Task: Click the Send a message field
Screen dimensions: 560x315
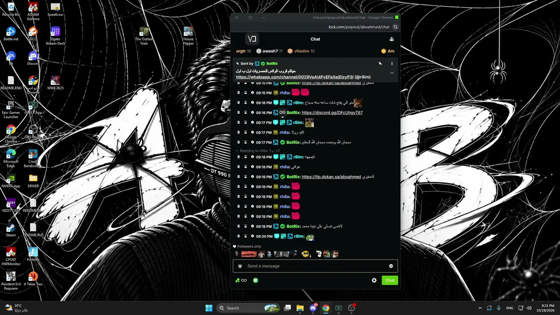Action: (315, 266)
